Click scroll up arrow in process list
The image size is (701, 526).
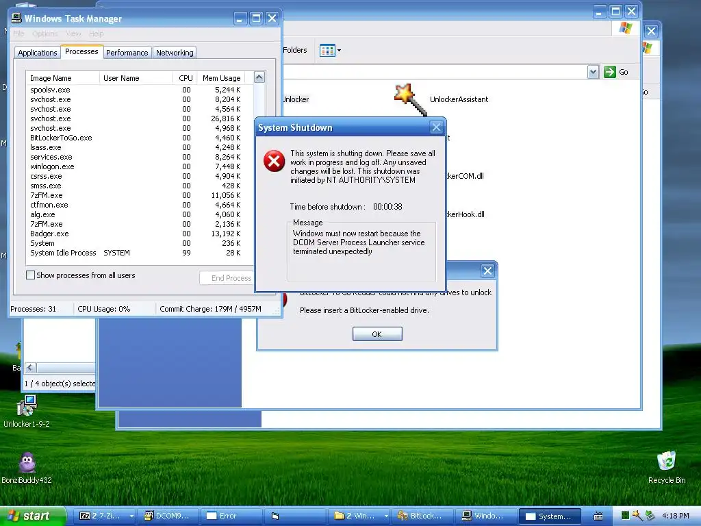click(x=259, y=77)
